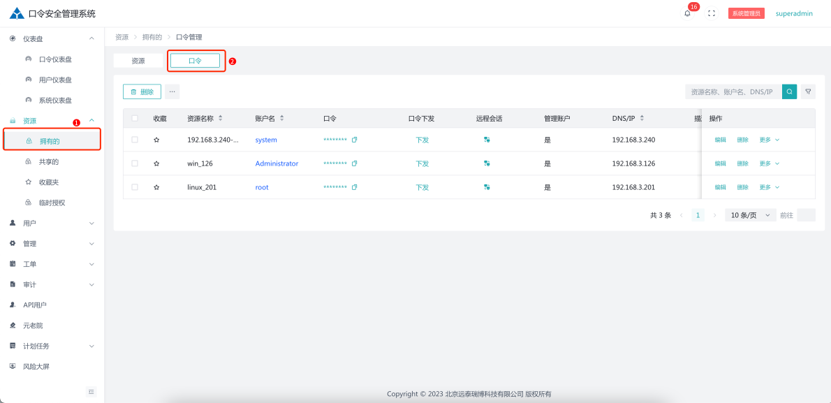Click the teal search magnifier button

coord(789,91)
